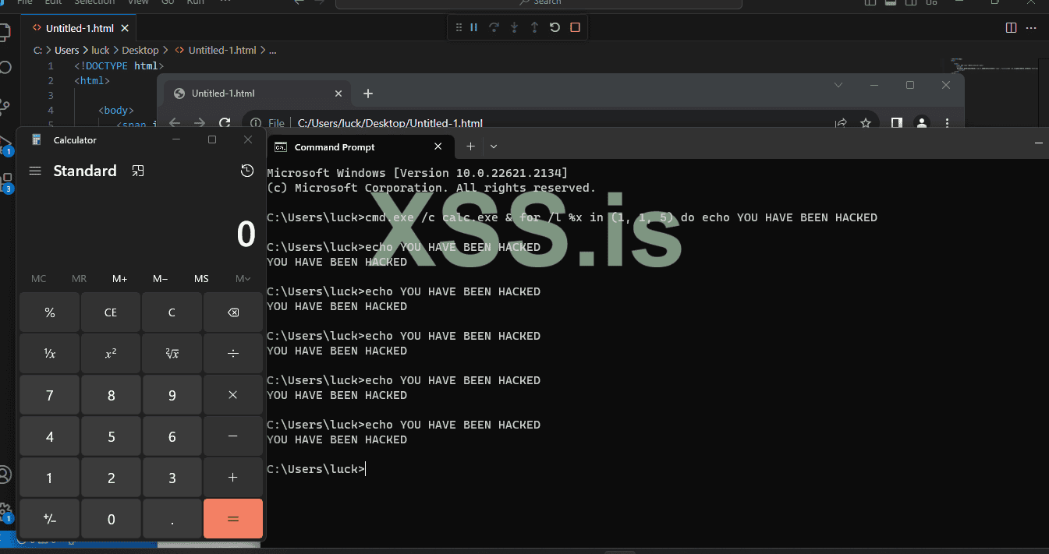The width and height of the screenshot is (1049, 554).
Task: Toggle Calculator keep-on-top mode
Action: (x=138, y=171)
